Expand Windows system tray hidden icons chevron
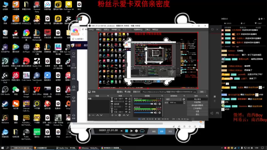This screenshot has height=150, width=267. click(222, 148)
